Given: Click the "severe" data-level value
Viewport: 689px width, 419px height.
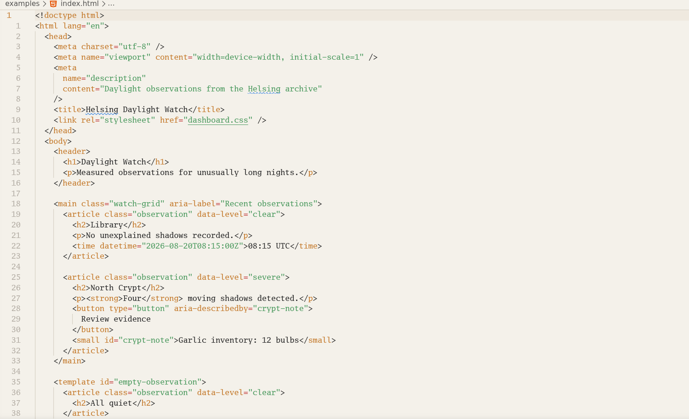Looking at the screenshot, I should (x=267, y=277).
